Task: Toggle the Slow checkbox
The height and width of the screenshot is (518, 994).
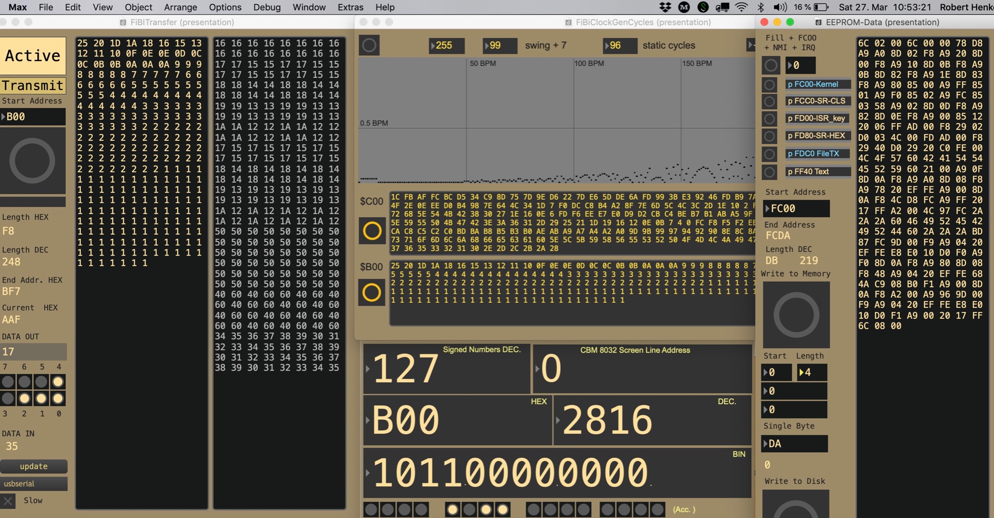Action: (8, 501)
